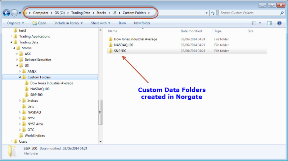Select Dow Jones Industrial Average in the tree
288x161 pixels.
[x=51, y=83]
